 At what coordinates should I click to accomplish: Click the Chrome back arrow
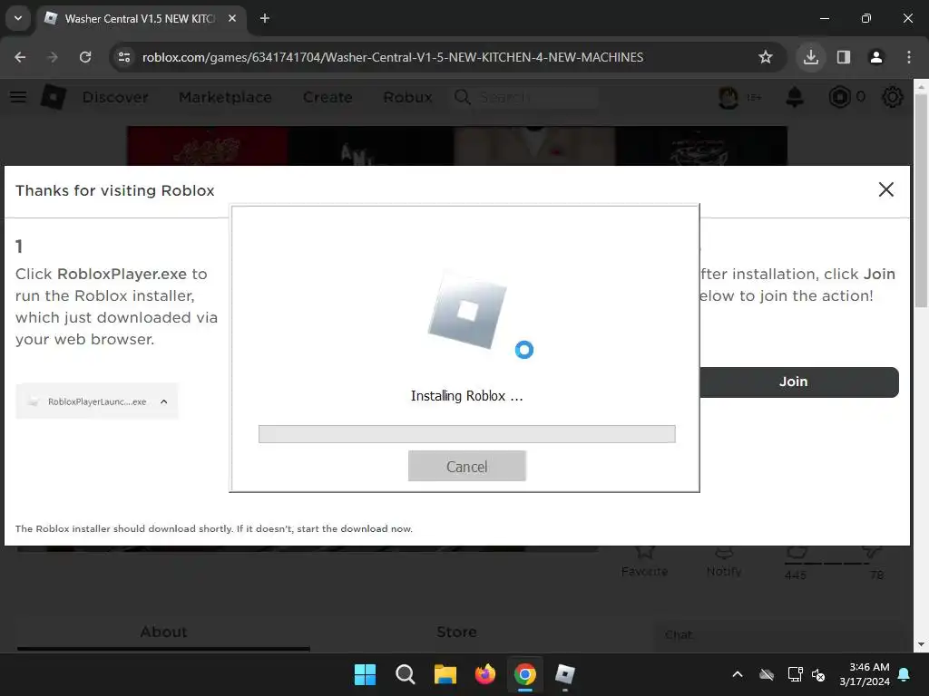[x=20, y=57]
